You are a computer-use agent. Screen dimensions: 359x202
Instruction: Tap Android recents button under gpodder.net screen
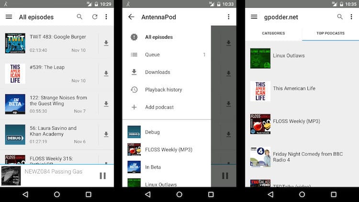click(334, 194)
